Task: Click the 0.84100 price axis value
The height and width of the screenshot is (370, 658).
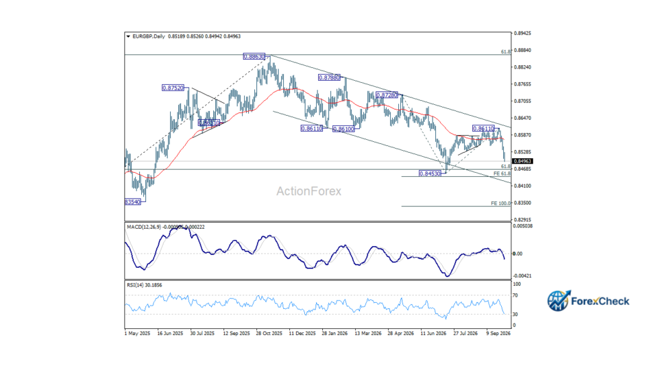Action: (522, 186)
